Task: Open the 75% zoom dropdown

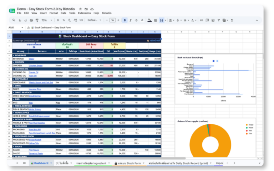Action: point(47,20)
